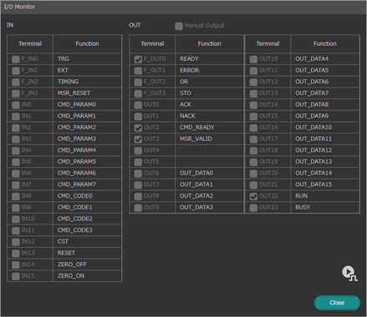Check the F_OUT3 STO checkbox
The image size is (367, 317).
pos(138,93)
